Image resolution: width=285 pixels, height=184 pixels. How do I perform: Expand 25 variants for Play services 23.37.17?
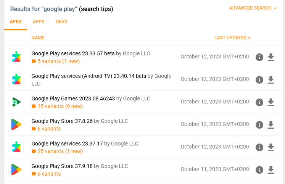[57, 151]
